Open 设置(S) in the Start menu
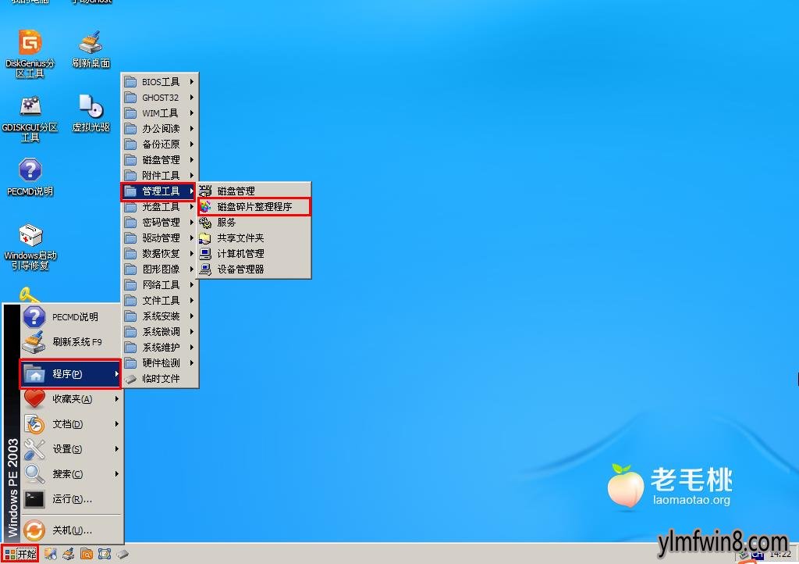 pyautogui.click(x=71, y=448)
